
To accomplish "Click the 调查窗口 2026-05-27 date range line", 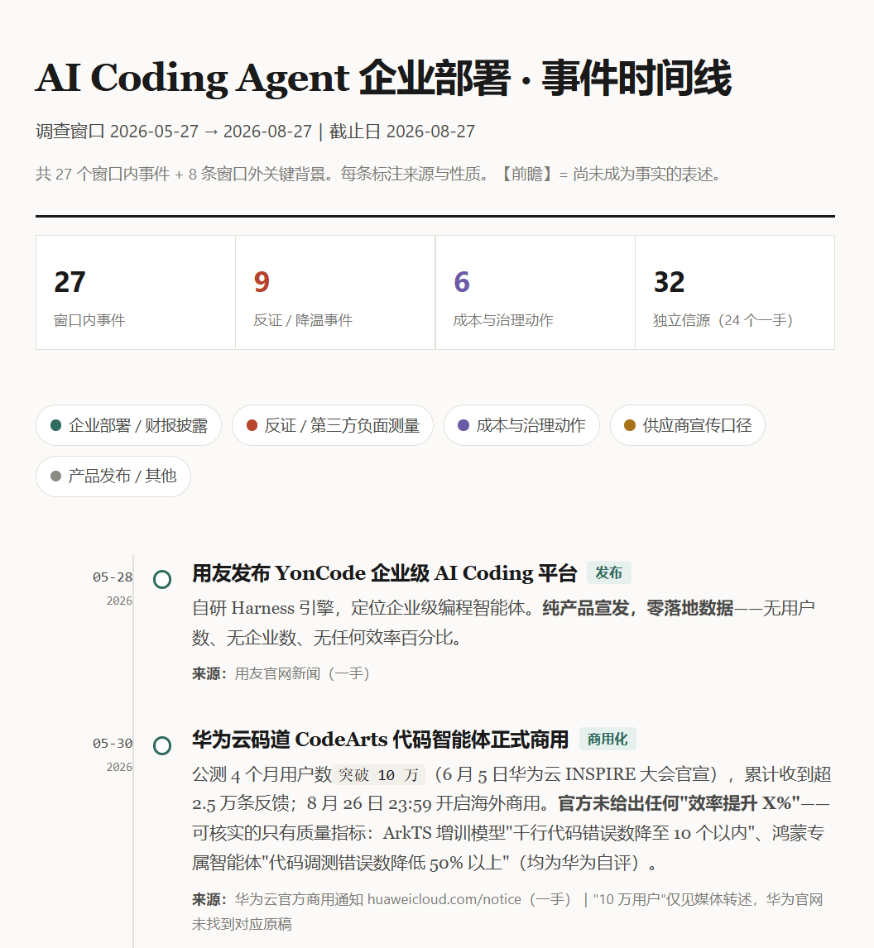I will click(255, 132).
